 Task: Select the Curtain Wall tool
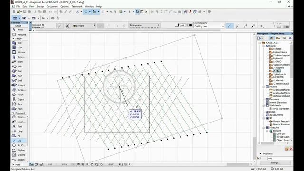[x=19, y=90]
